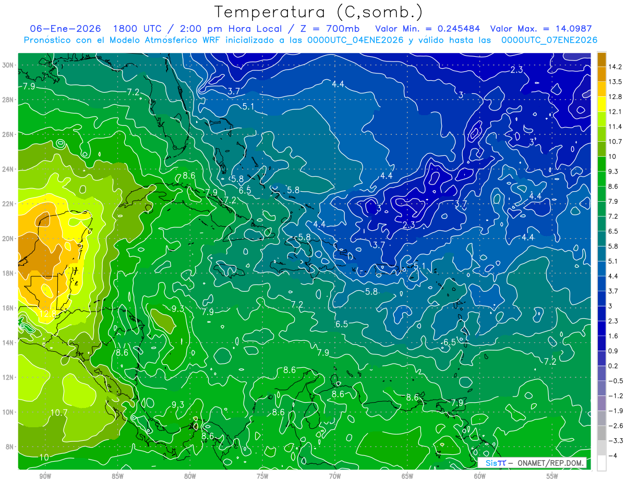
Task: Click the title "Temperatura (C,somb.)"
Action: 318,12
